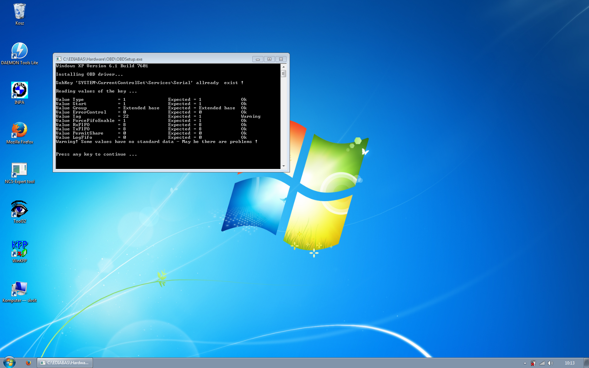Select the Tool32 eye icon shortcut

pyautogui.click(x=20, y=212)
